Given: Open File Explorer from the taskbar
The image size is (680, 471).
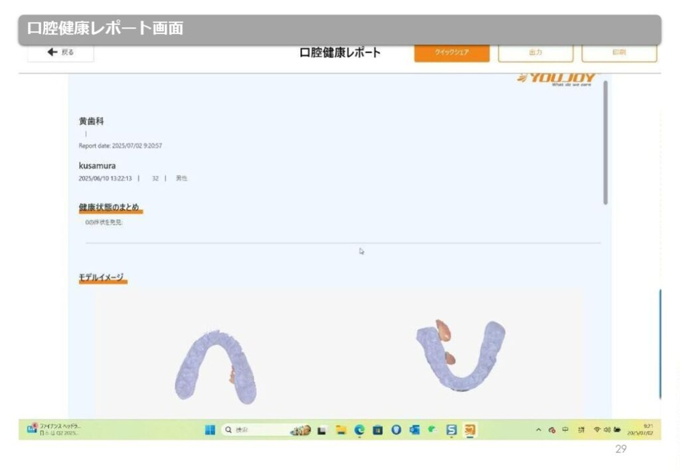Looking at the screenshot, I should point(341,430).
